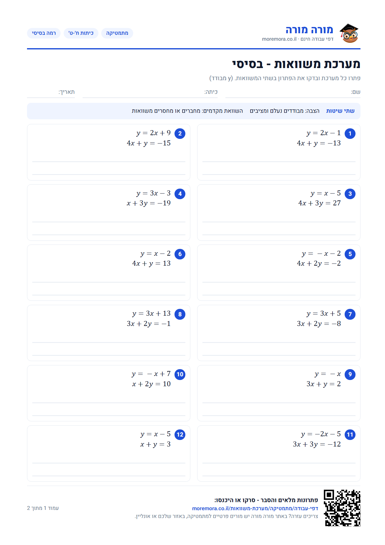Select the רמה בסיסי tag pill
Viewport: 385px width, 545px height.
[x=44, y=33]
